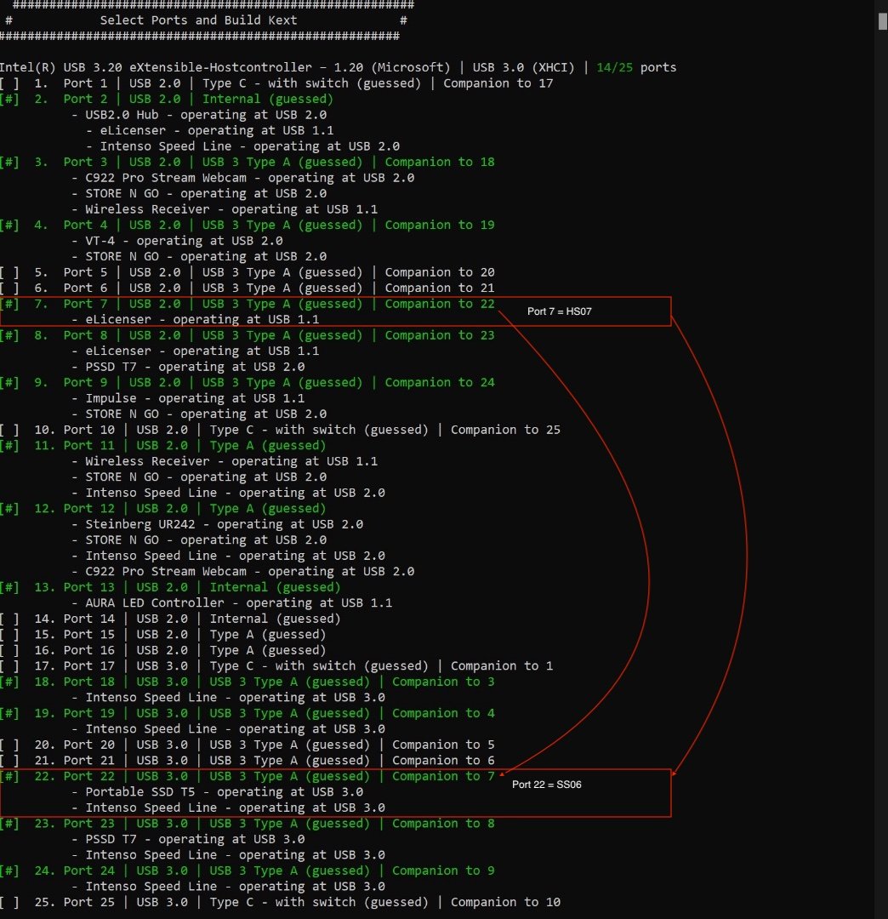Click the 'Companion to 10' text on Port 25
Viewport: 888px width, 919px height.
(505, 902)
